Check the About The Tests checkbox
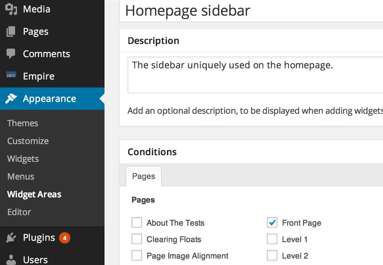The height and width of the screenshot is (265, 383). point(137,222)
